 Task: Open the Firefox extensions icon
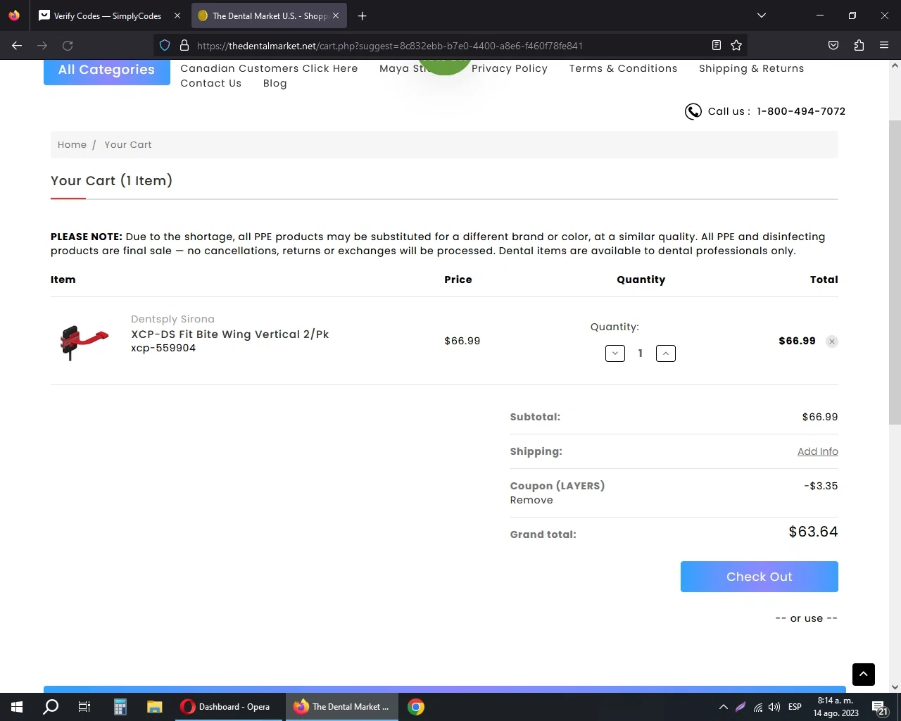click(859, 46)
